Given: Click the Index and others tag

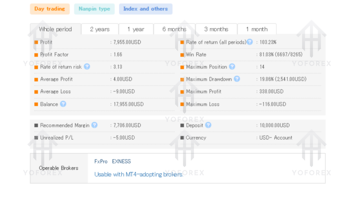Looking at the screenshot, I should click(x=146, y=9).
